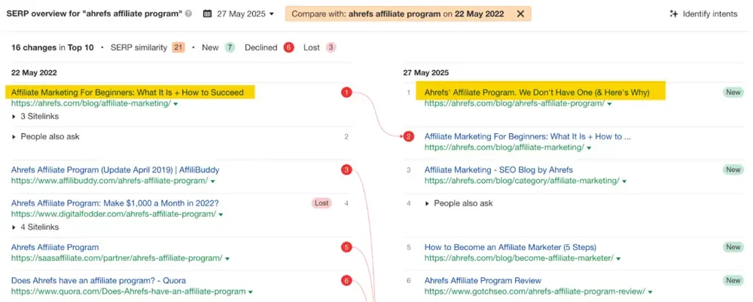The height and width of the screenshot is (302, 753).
Task: Click the calendar icon next to date
Action: pyautogui.click(x=208, y=14)
